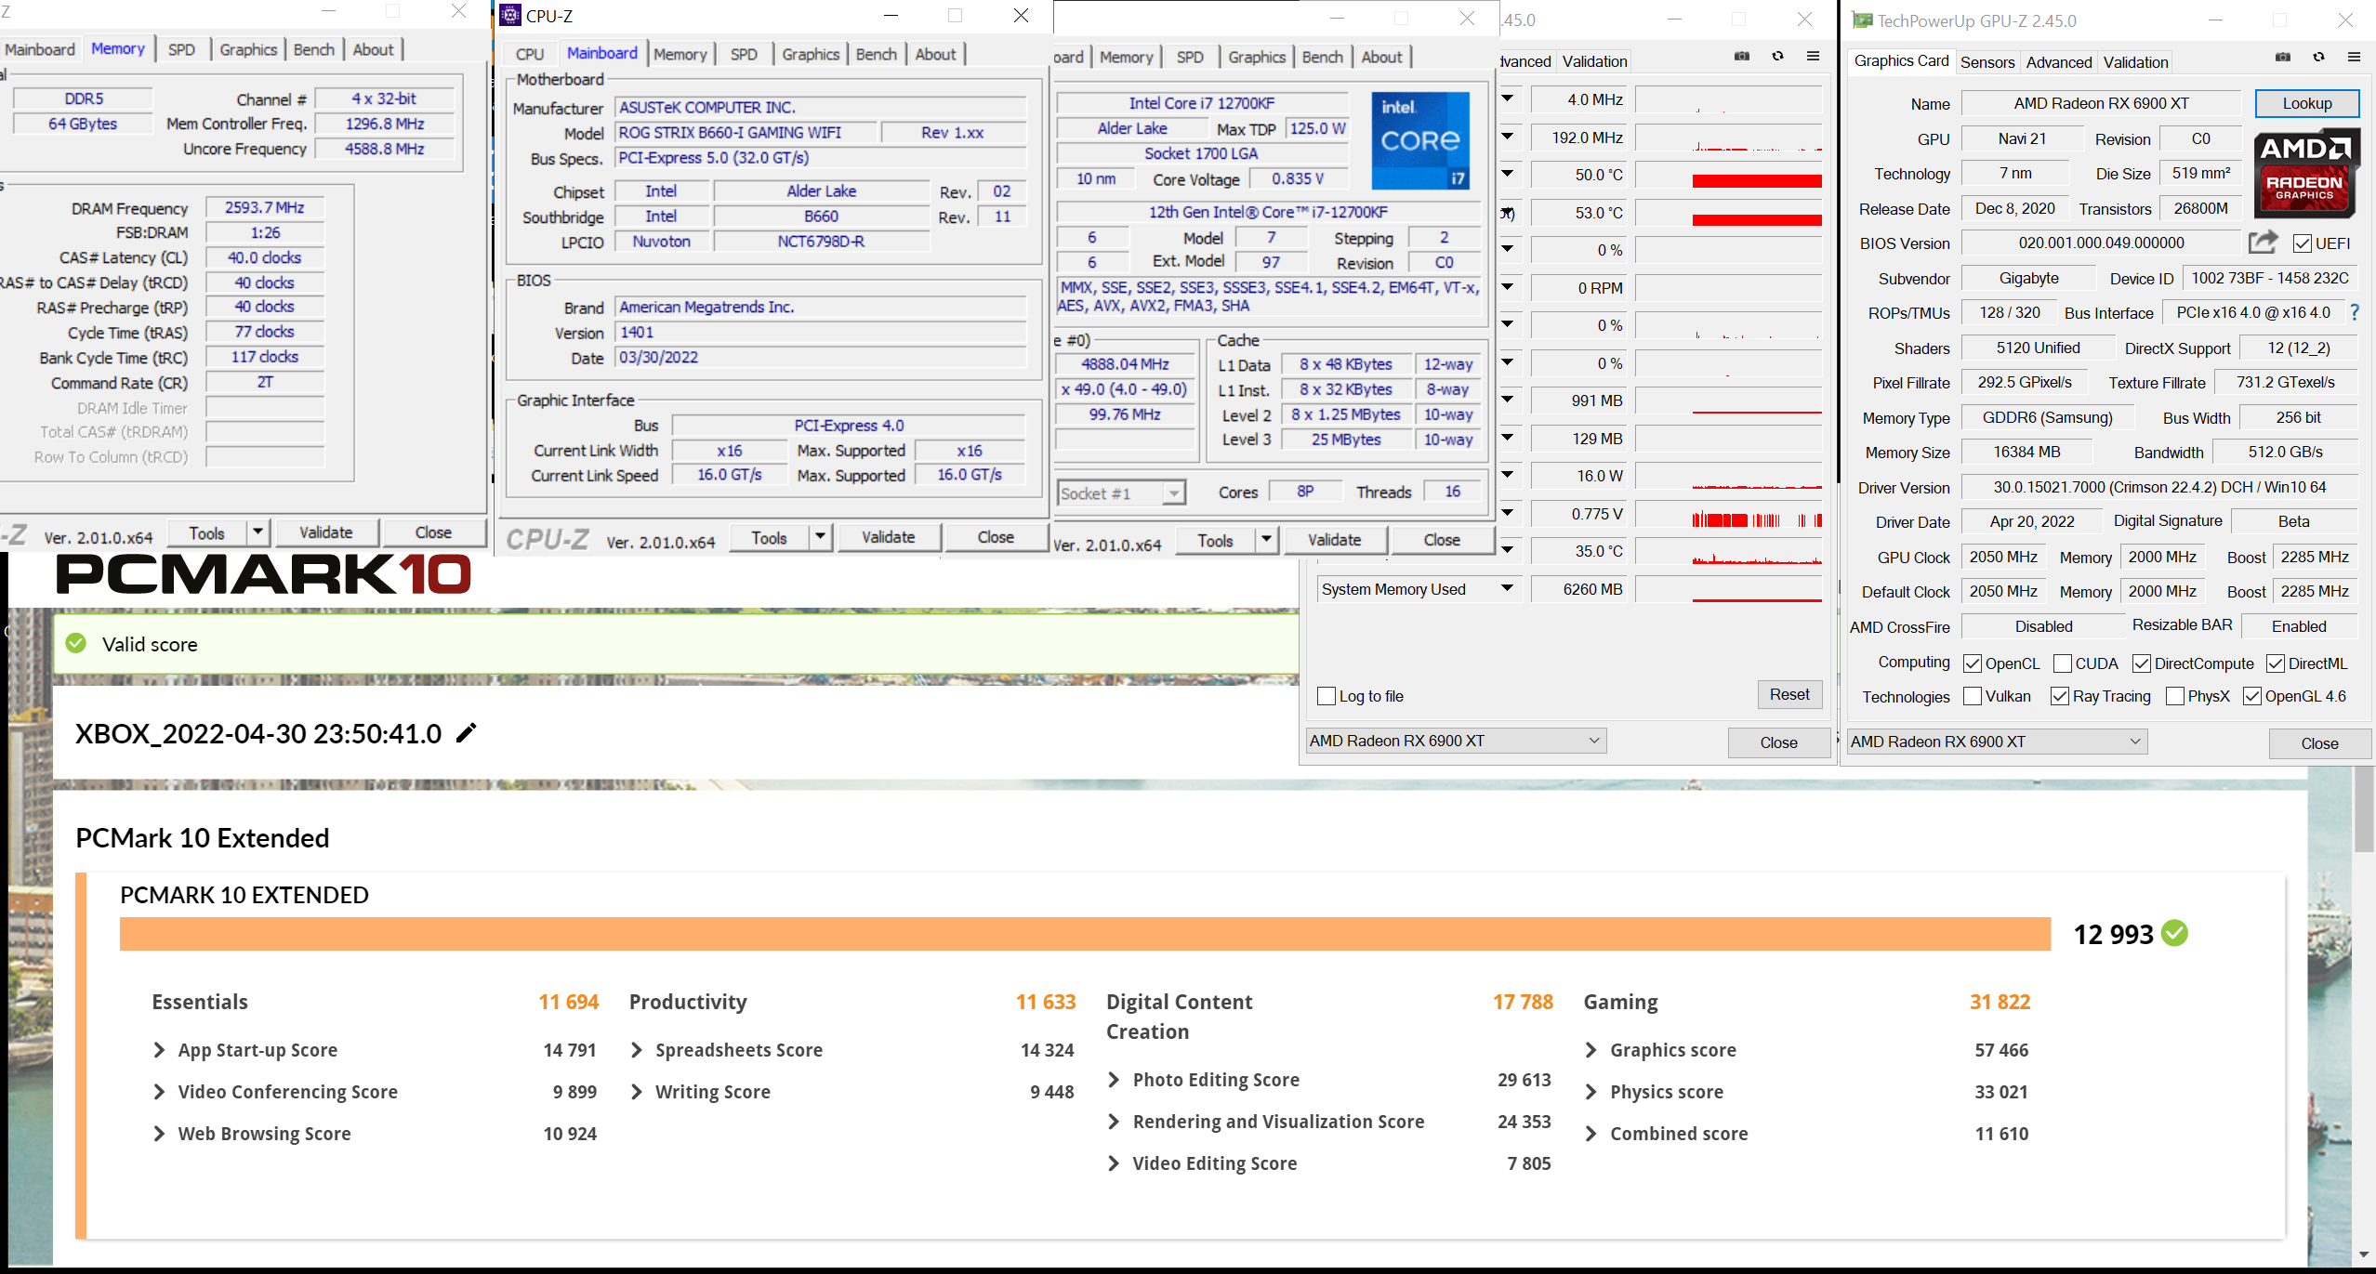Select Validation tab in GPU-Z Graphics Card window
Viewport: 2376px width, 1274px height.
click(2136, 62)
